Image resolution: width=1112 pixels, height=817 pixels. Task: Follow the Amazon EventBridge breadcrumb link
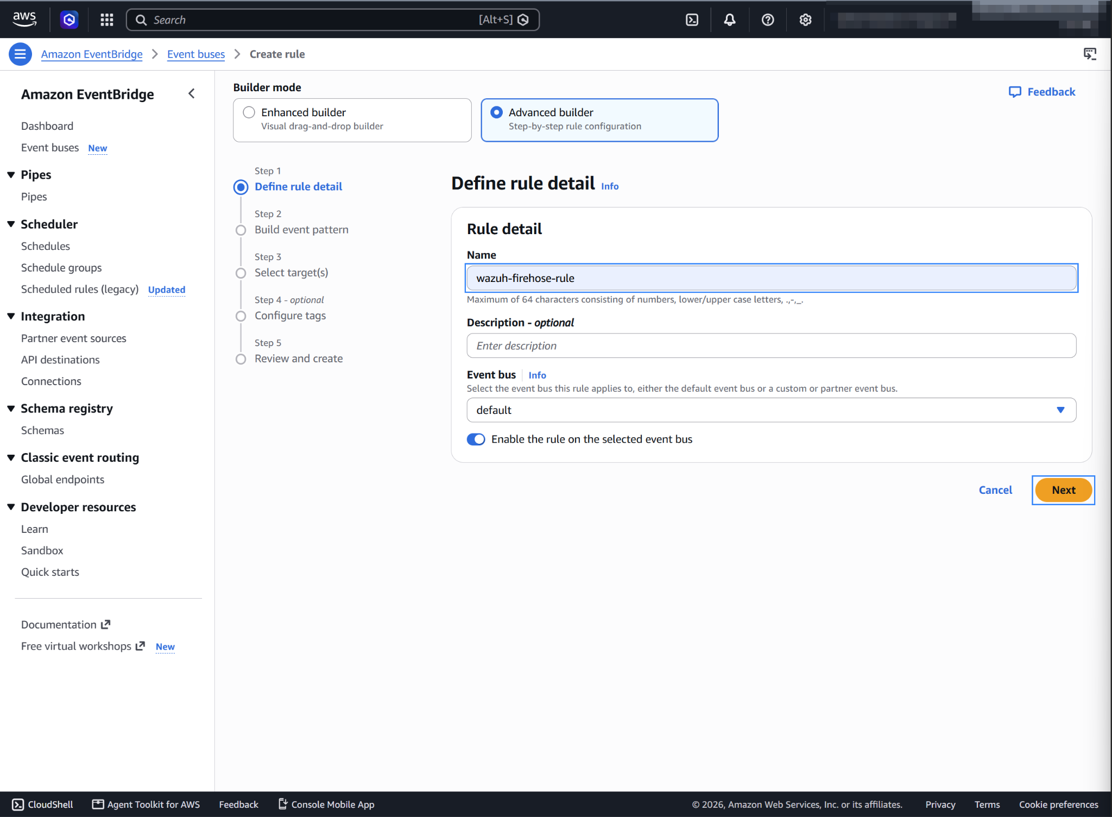92,54
